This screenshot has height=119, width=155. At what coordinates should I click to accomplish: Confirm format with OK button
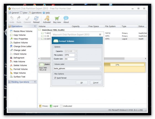(82, 83)
